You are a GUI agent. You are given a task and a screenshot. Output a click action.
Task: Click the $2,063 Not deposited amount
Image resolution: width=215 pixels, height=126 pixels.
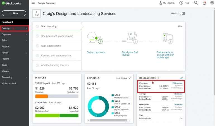pyautogui.click(x=40, y=108)
